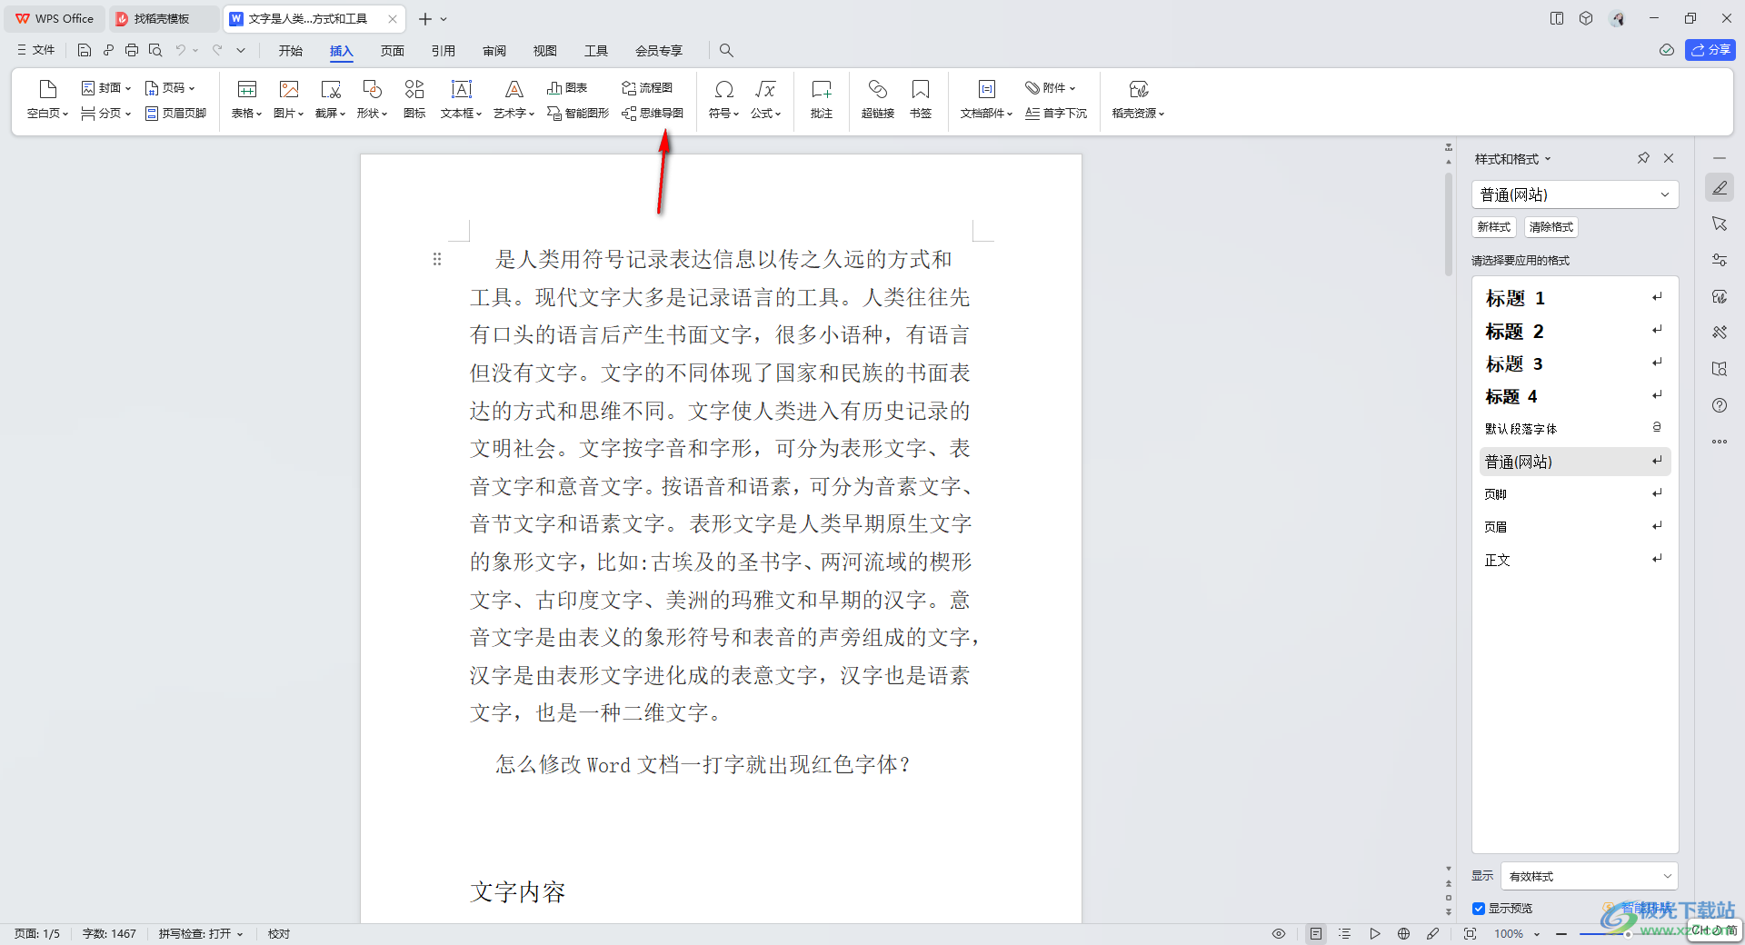Click the word count 字数: 1467
Image resolution: width=1745 pixels, height=945 pixels.
pyautogui.click(x=109, y=934)
